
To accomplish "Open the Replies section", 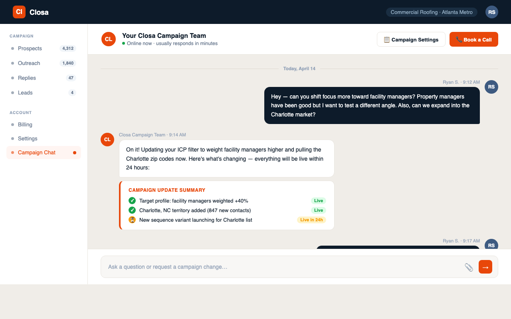I will [x=27, y=78].
